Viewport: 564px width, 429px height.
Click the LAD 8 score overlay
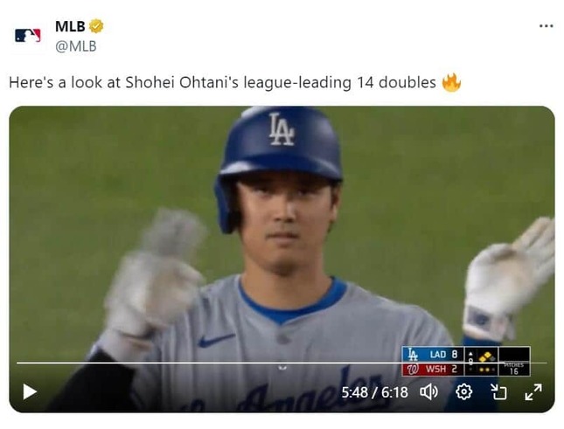click(x=433, y=354)
